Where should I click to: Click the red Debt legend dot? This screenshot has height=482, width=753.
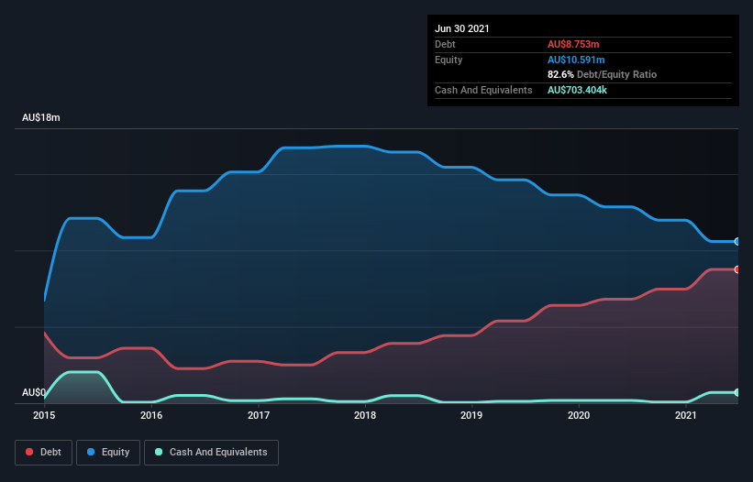click(x=29, y=452)
